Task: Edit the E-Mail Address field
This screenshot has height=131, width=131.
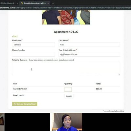Action: 89,54
